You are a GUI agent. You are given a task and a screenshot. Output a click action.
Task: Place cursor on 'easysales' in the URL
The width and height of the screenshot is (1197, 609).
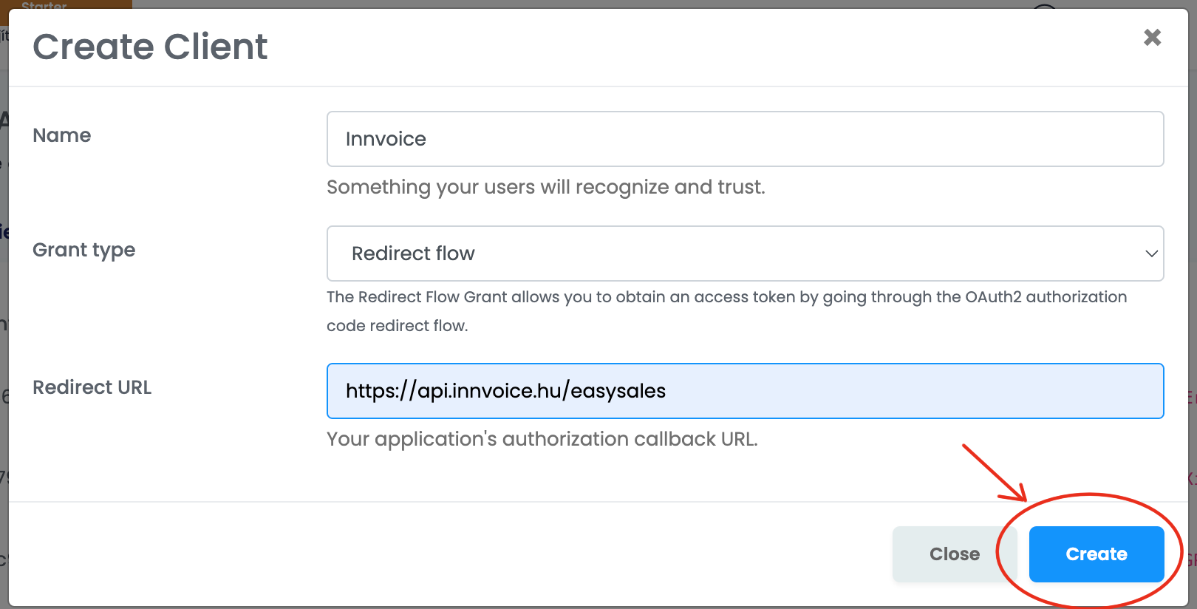618,391
